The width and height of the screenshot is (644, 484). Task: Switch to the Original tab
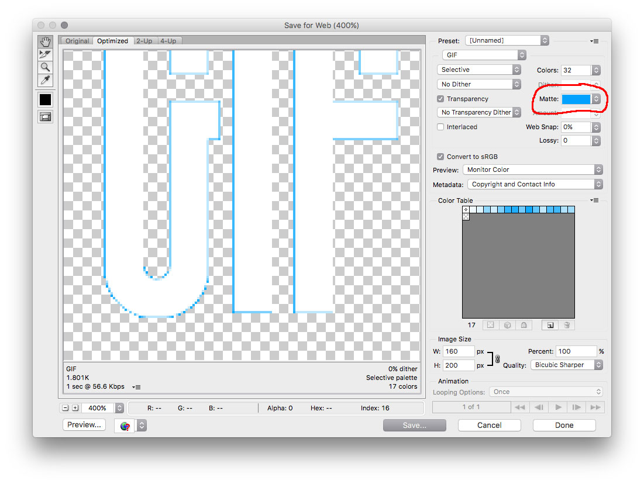[x=77, y=40]
